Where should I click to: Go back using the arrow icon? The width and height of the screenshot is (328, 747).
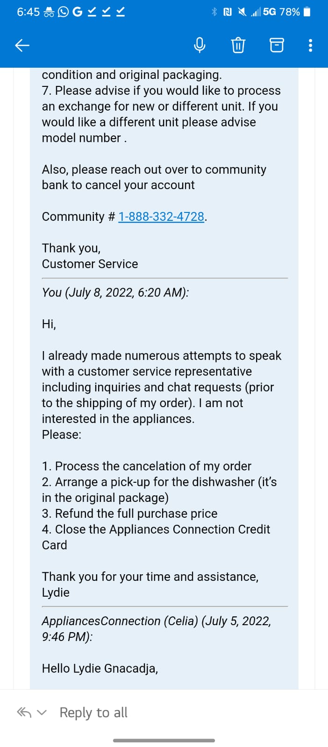pos(22,45)
